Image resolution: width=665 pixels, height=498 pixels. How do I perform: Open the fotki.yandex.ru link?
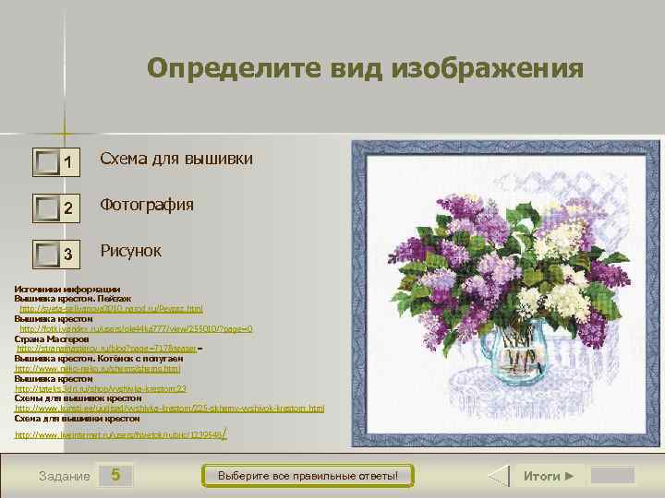pyautogui.click(x=136, y=328)
